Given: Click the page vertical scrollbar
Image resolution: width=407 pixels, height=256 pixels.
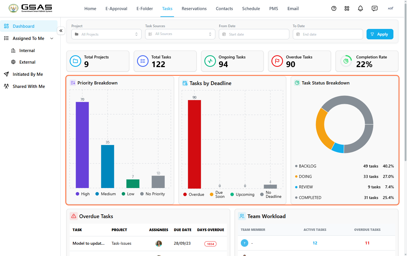Looking at the screenshot, I should [x=405, y=82].
